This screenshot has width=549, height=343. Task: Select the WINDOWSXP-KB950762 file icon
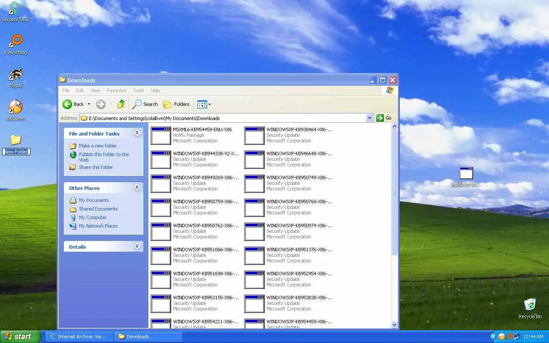[x=161, y=232]
